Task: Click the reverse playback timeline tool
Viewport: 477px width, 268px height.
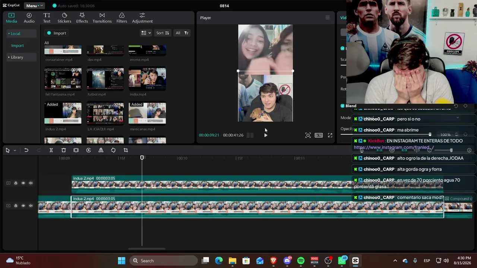Action: pos(88,150)
